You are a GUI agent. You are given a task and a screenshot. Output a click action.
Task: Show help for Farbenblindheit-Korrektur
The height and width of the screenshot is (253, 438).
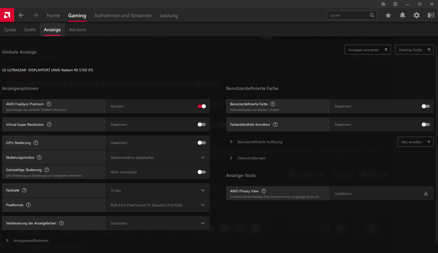[275, 124]
